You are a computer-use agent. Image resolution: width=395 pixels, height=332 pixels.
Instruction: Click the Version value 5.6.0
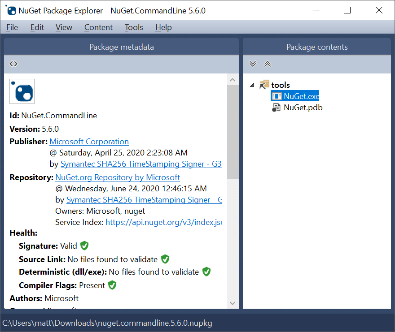[50, 129]
